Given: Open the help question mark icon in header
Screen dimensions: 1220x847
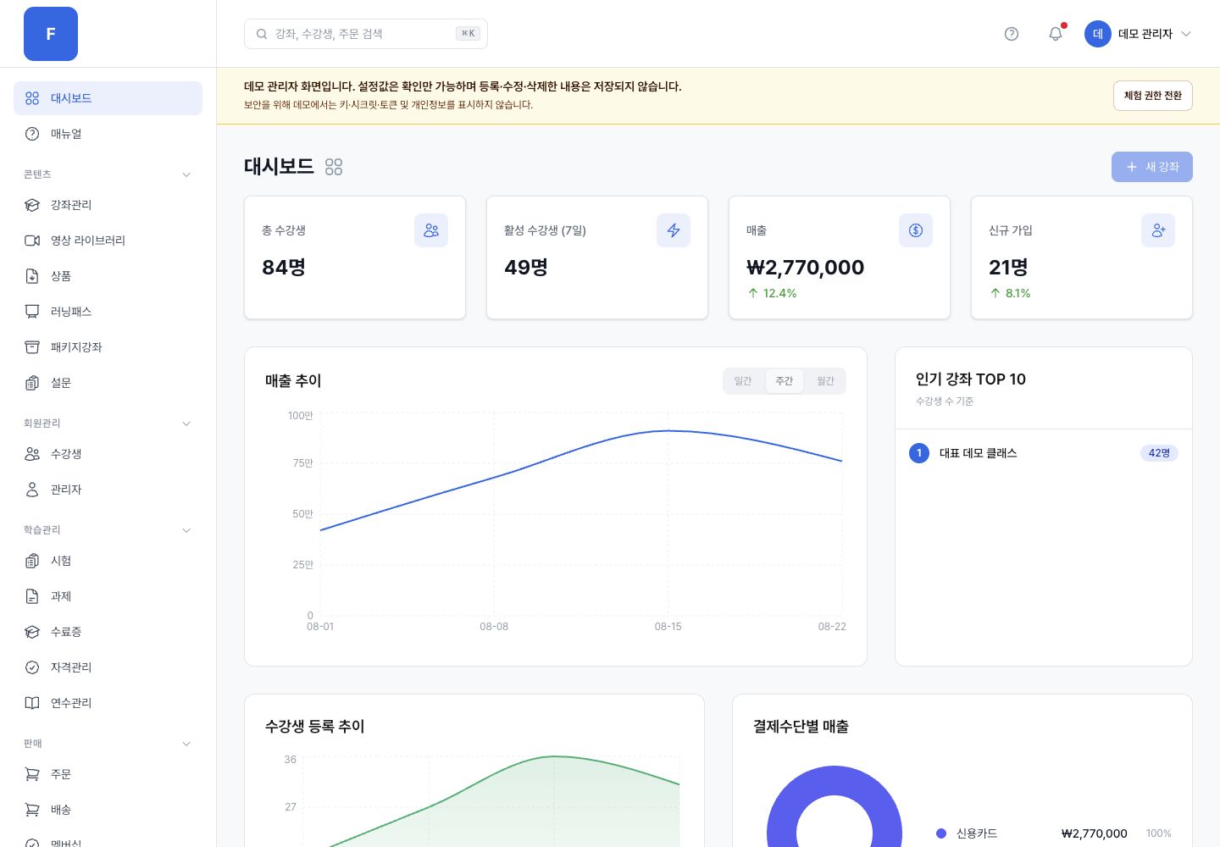Looking at the screenshot, I should tap(1012, 34).
